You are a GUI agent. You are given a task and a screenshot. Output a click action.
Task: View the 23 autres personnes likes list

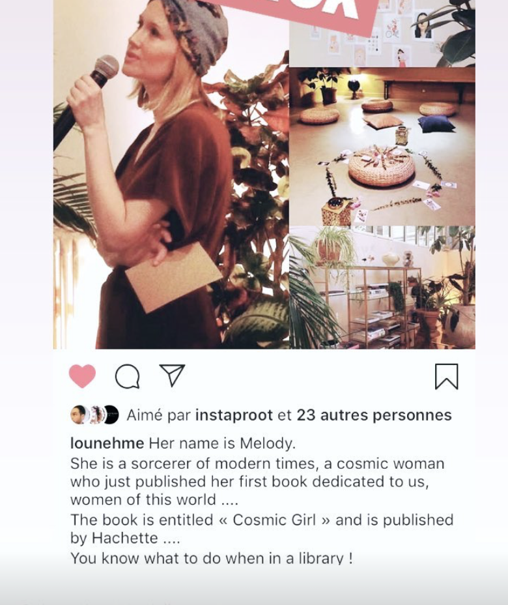(374, 415)
